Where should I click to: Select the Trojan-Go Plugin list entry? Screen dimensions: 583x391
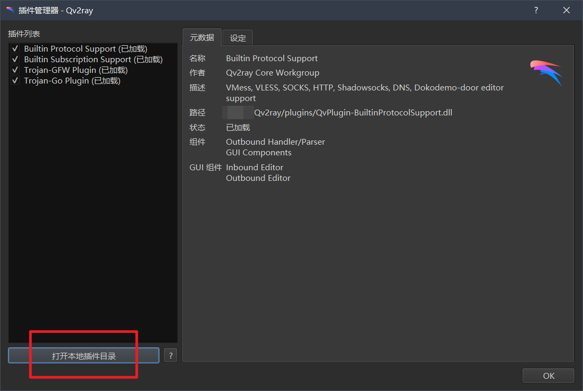click(72, 81)
